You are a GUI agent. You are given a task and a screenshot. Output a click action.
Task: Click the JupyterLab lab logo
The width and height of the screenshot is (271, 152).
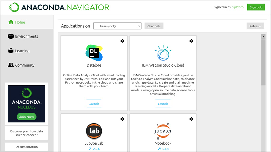click(94, 131)
